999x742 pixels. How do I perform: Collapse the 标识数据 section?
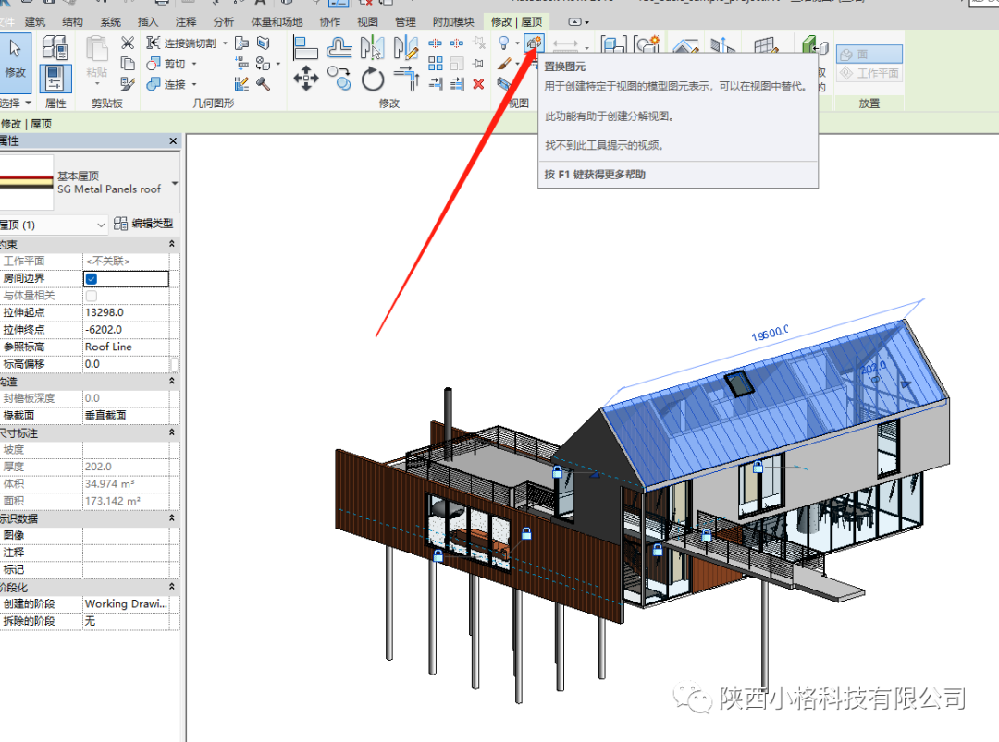point(171,518)
